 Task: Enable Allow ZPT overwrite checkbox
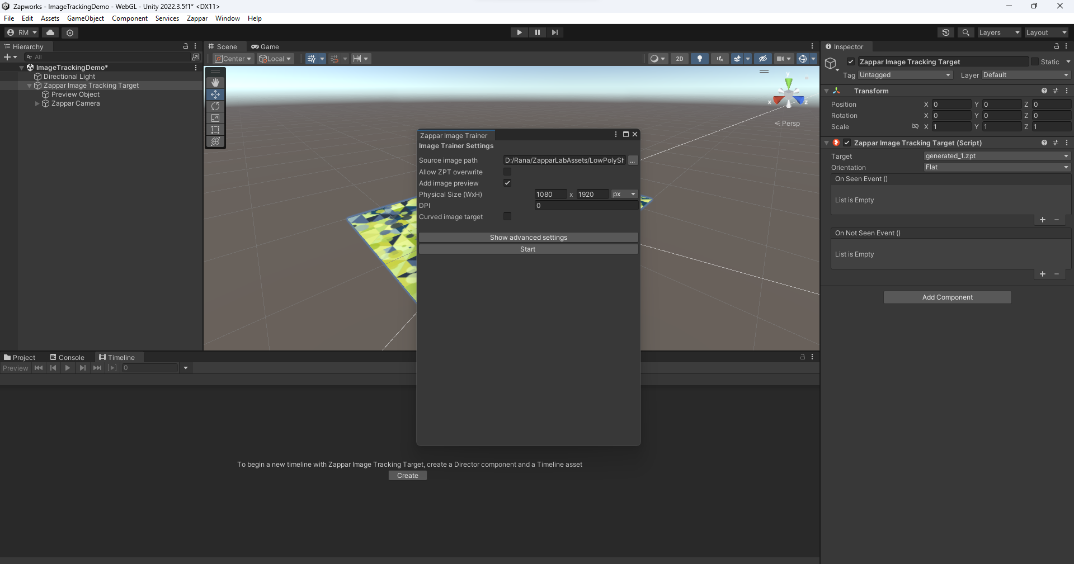pos(507,172)
